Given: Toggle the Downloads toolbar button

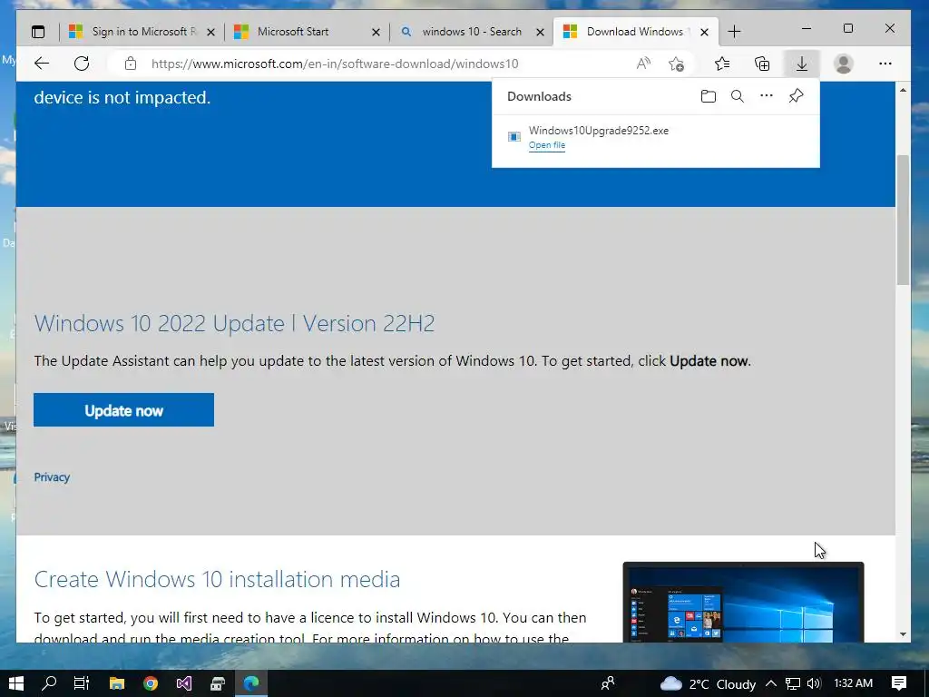Looking at the screenshot, I should (802, 64).
